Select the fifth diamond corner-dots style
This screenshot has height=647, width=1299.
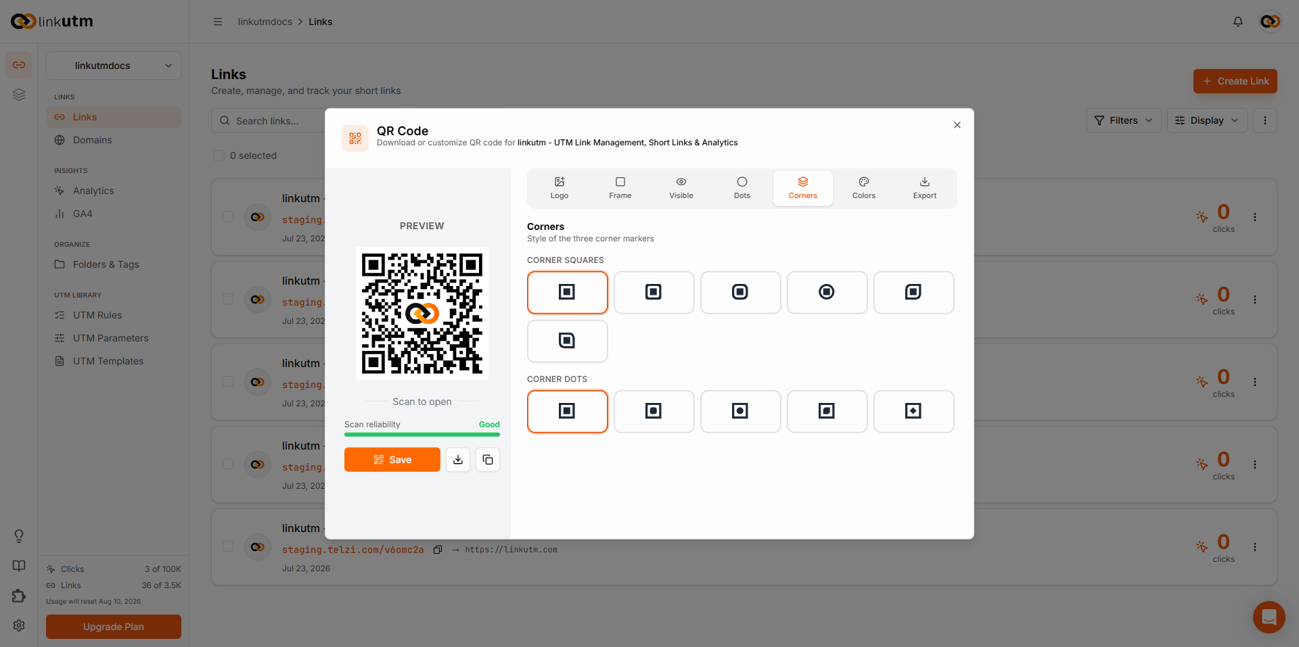coord(913,411)
